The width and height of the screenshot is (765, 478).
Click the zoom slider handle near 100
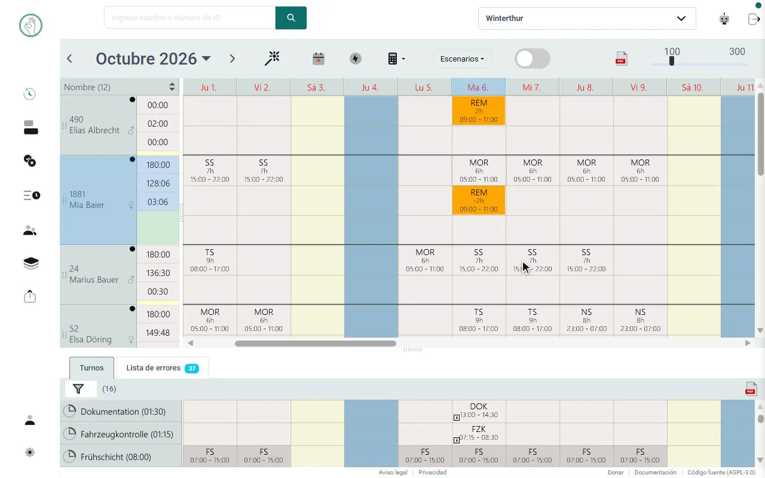(x=672, y=61)
